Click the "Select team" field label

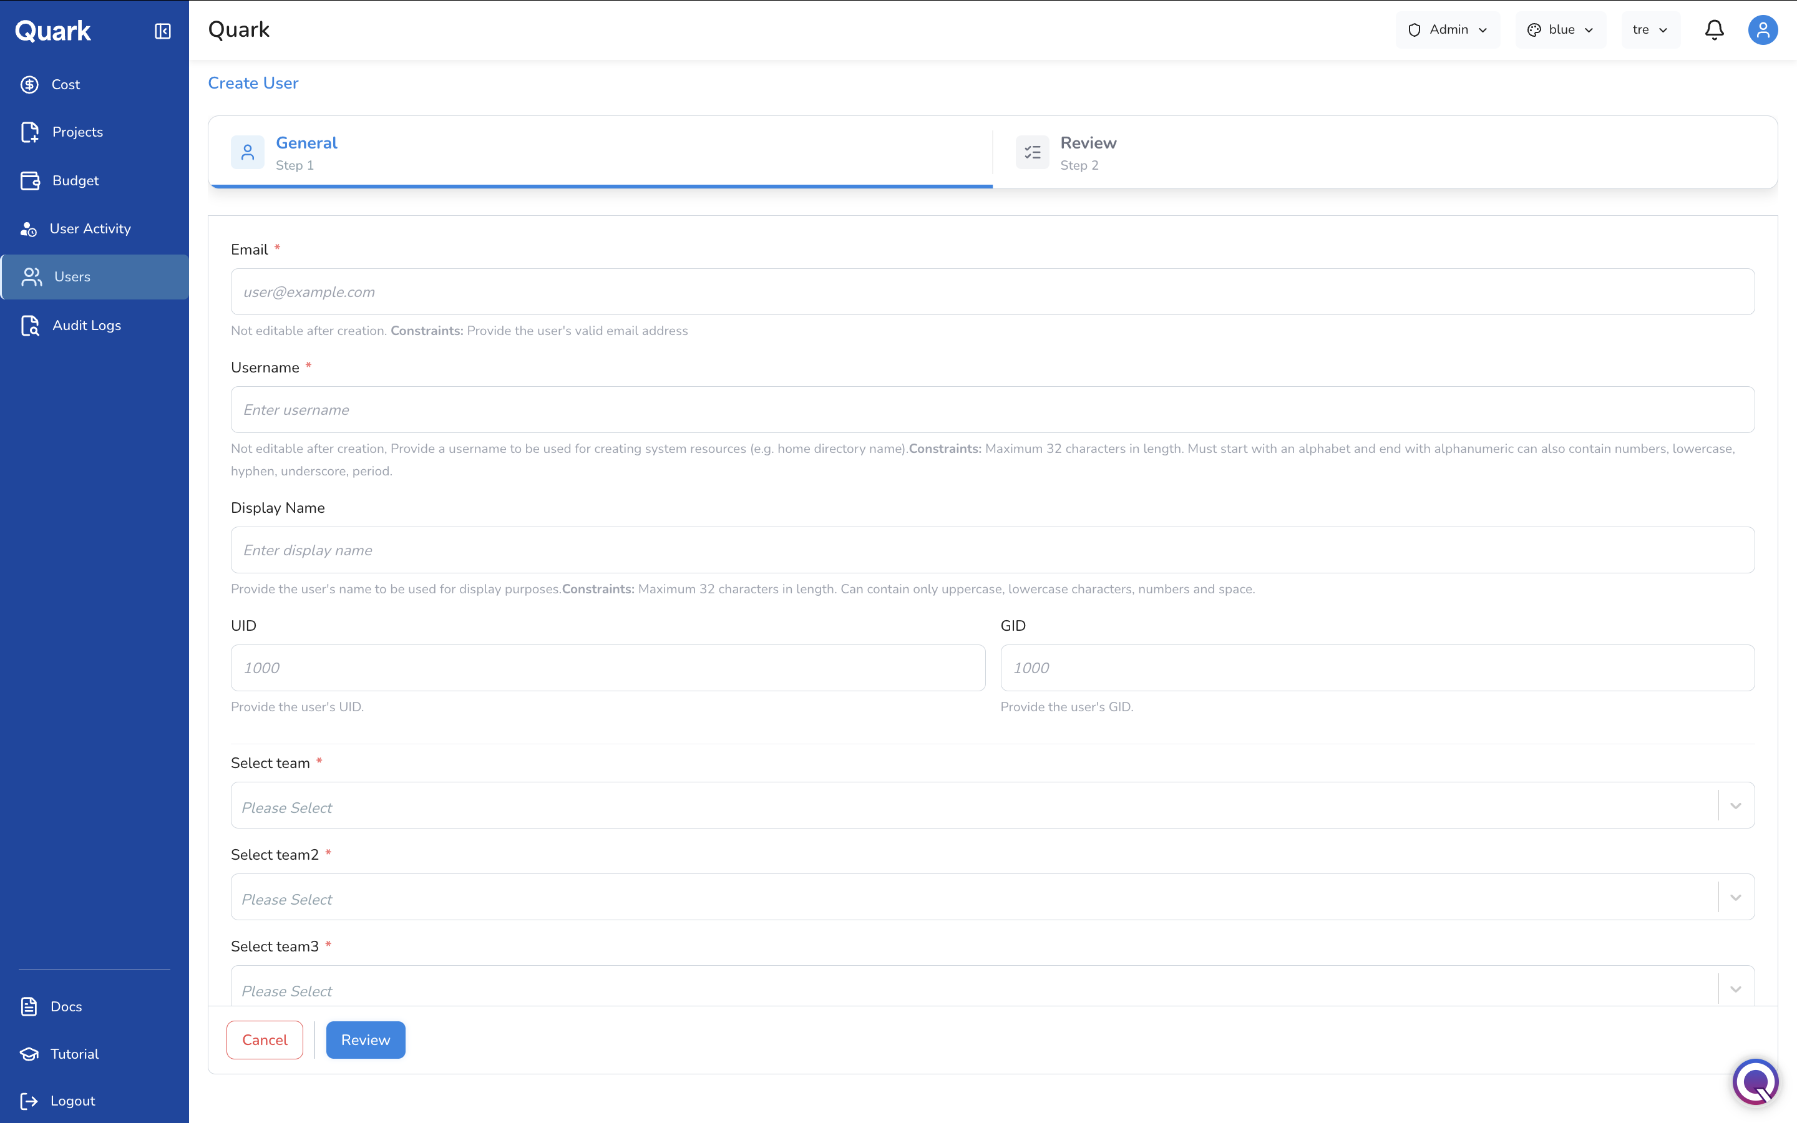pos(270,764)
